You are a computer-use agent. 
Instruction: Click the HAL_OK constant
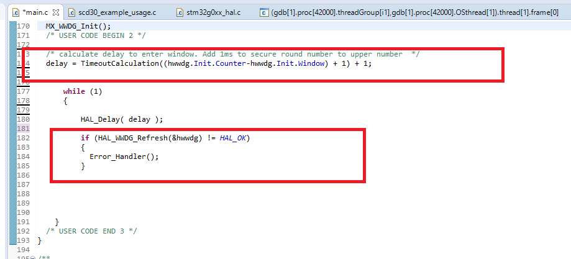[x=233, y=138]
